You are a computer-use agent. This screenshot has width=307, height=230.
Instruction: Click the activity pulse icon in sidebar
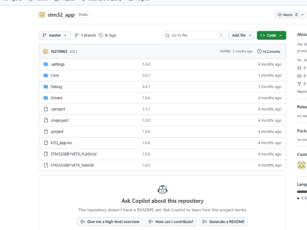click(299, 60)
